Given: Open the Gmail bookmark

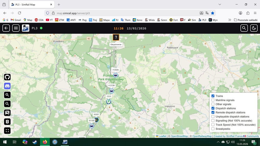Looking at the screenshot, I should tap(16, 20).
